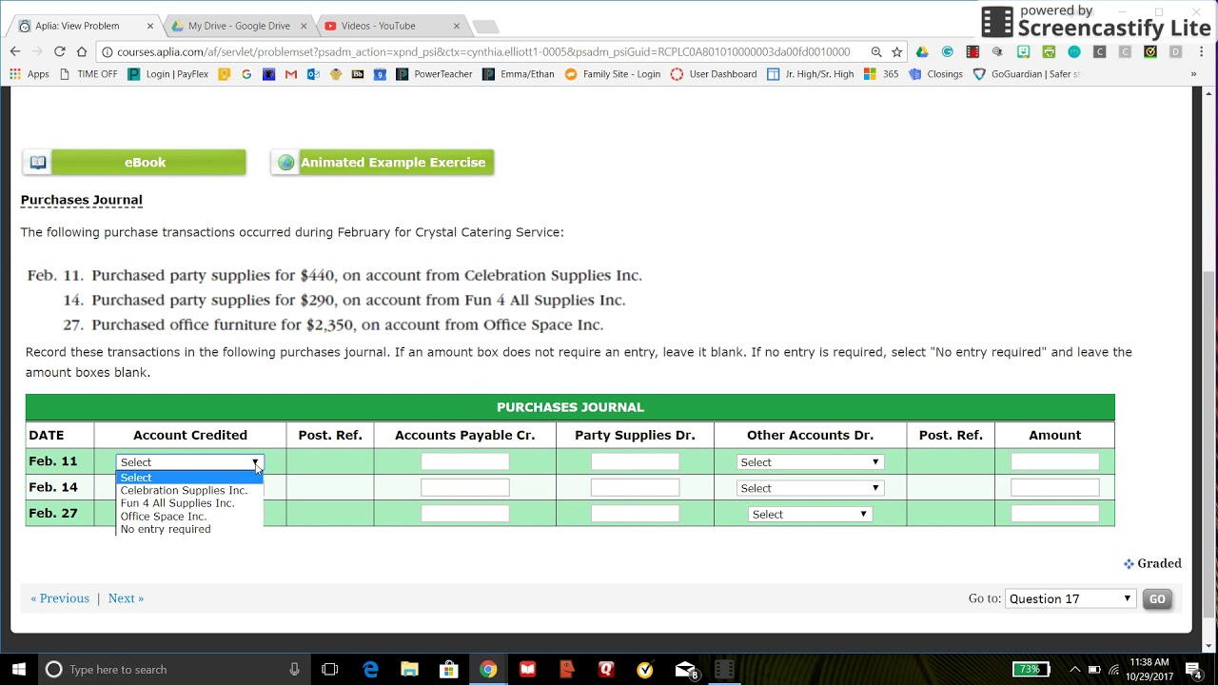The image size is (1218, 685).
Task: Click Accounts Payable Cr. field for Feb. 11
Action: (x=465, y=462)
